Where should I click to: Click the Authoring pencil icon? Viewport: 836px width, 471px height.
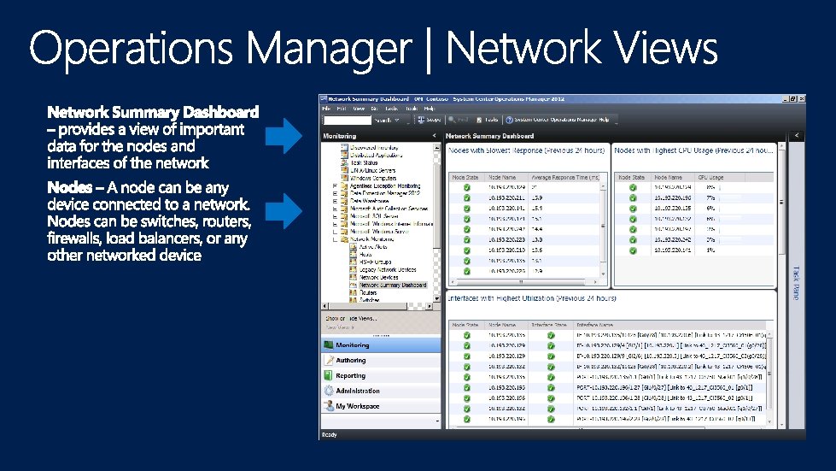(x=329, y=360)
